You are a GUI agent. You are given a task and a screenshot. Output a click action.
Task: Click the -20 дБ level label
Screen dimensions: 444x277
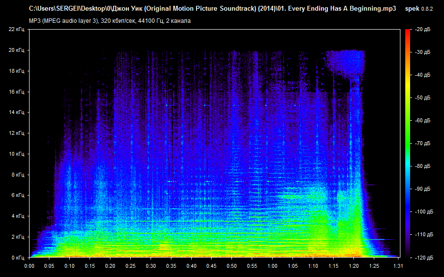point(422,29)
